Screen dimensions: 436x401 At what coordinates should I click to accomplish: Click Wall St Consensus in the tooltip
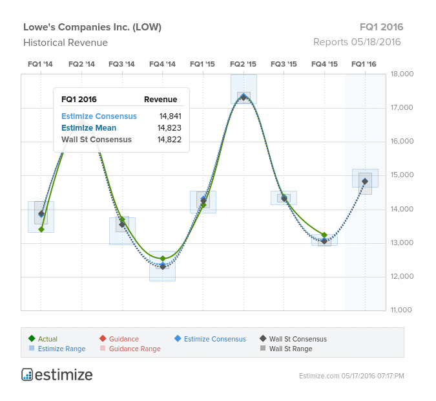[96, 140]
